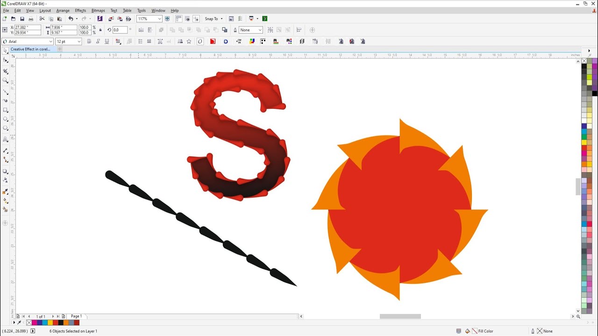The image size is (598, 336).
Task: Open the Arial font list dropdown
Action: pos(50,42)
